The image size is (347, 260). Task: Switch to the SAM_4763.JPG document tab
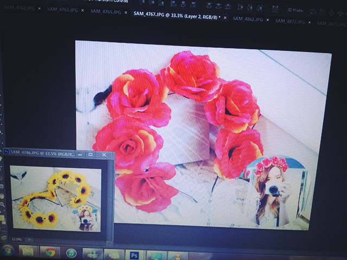click(x=62, y=10)
